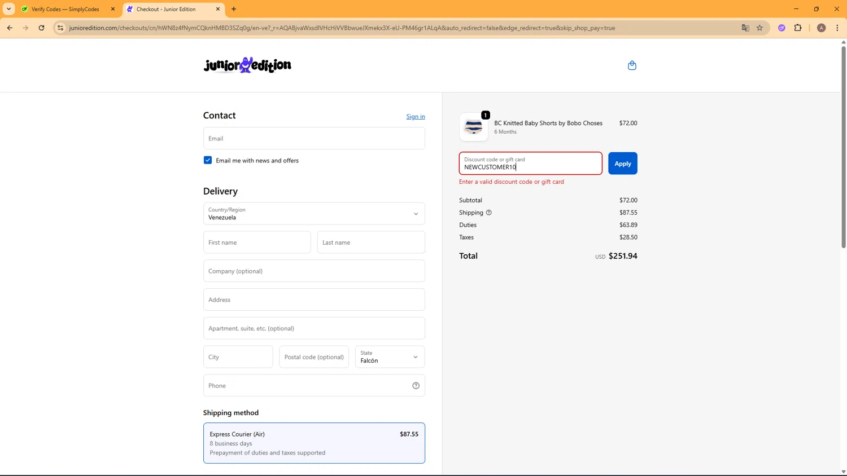Close the Verify Codes SimplyCodes tab

pyautogui.click(x=113, y=9)
